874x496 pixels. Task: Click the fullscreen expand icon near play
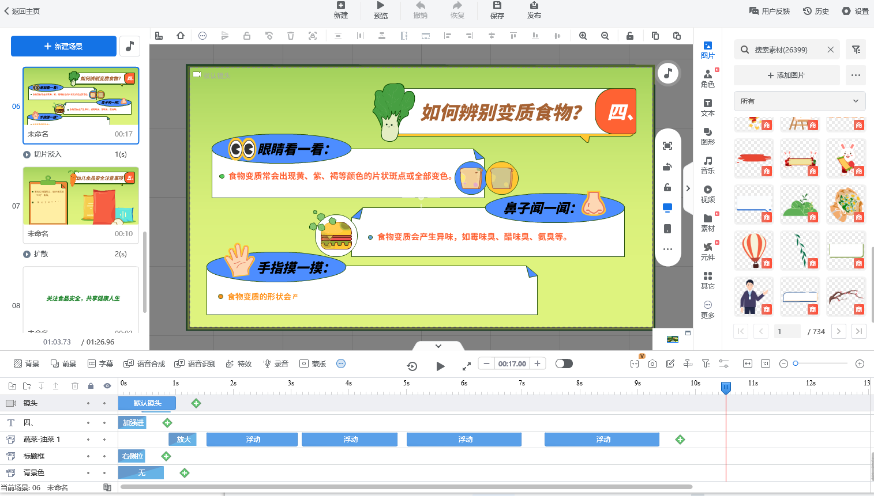467,366
